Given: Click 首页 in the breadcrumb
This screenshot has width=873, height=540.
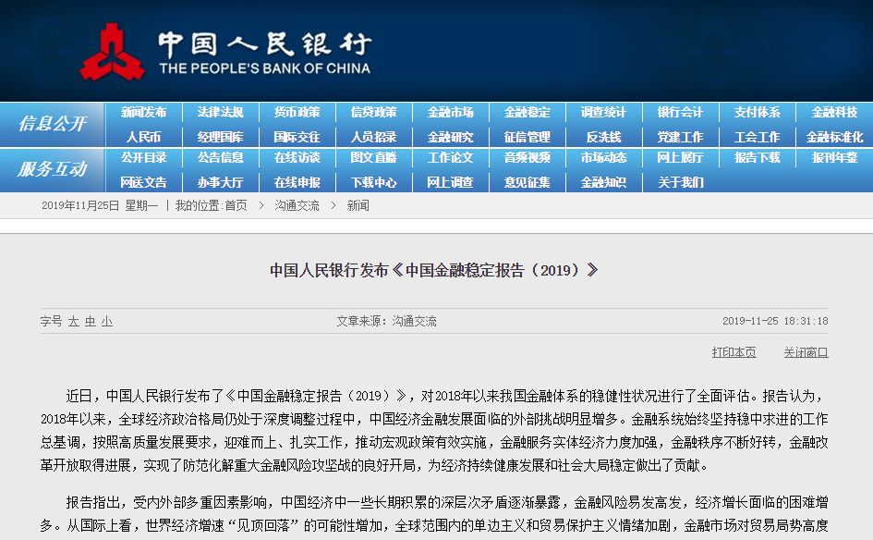Looking at the screenshot, I should [x=236, y=205].
